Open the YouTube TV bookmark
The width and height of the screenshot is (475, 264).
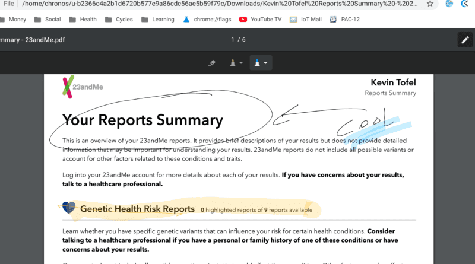coord(260,20)
